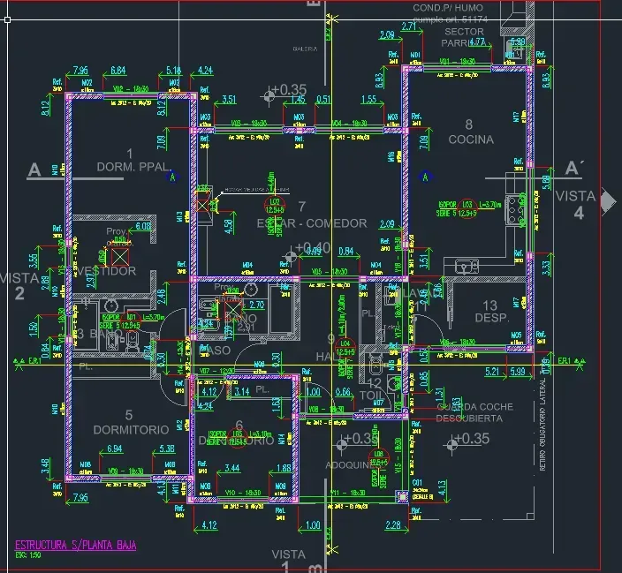Viewport: 622px width, 573px height.
Task: Click the 5 DORMITORIO room label
Action: tap(131, 422)
